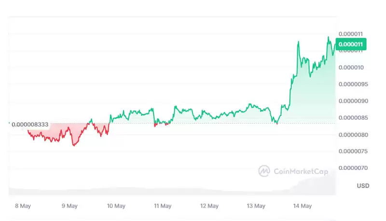This screenshot has width=386, height=221.
Task: Select the 13 May date label
Action: pyautogui.click(x=256, y=206)
